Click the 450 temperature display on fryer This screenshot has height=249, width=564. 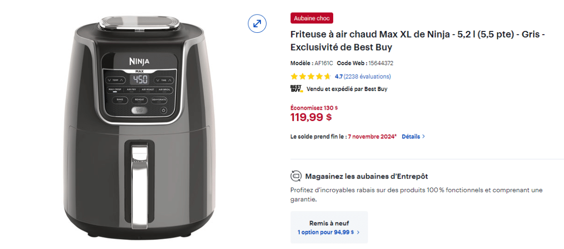point(139,80)
